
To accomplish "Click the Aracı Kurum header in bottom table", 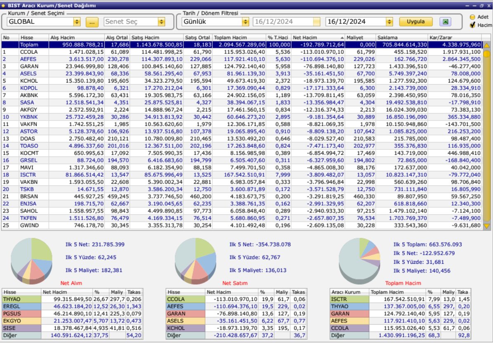I will tap(349, 292).
